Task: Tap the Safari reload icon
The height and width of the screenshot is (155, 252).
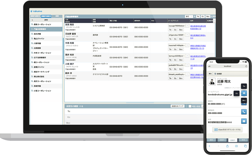Action: pos(246,66)
